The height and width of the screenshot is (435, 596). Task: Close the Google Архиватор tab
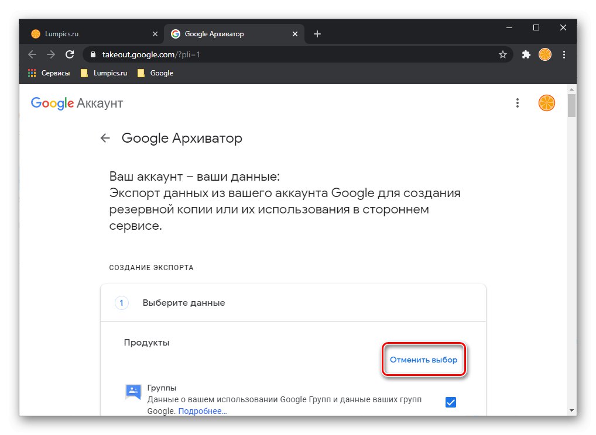tap(295, 34)
